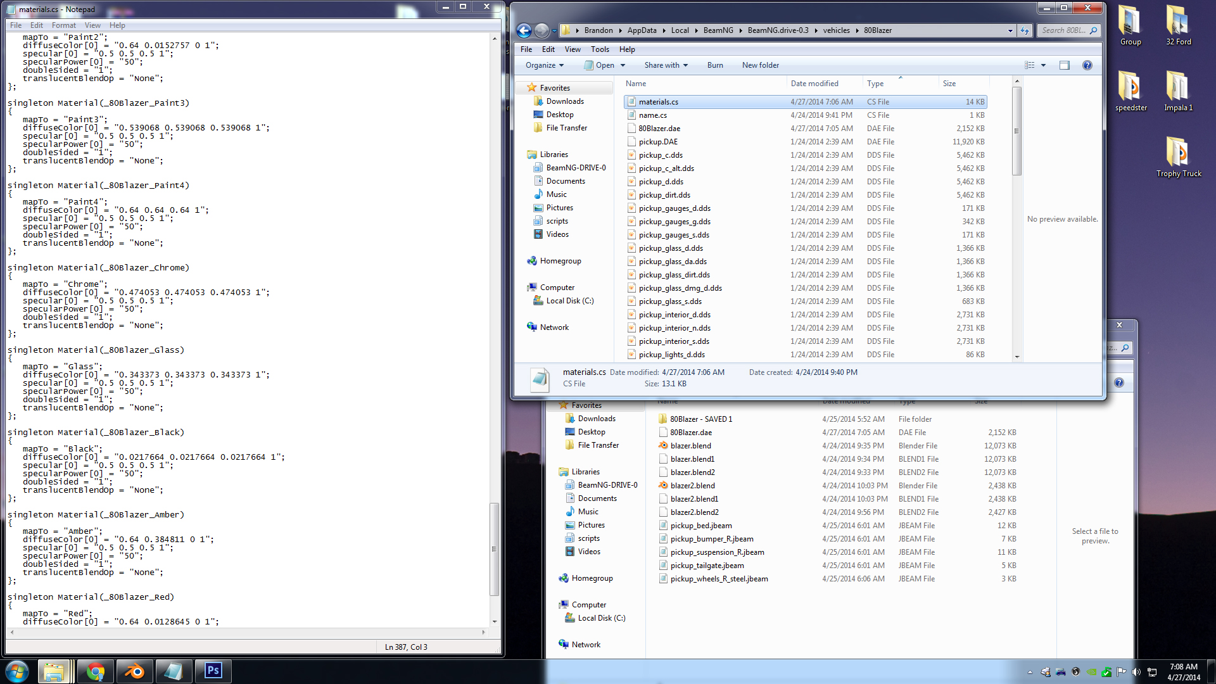Open the blazer.blend file icon
Viewport: 1216px width, 684px height.
coord(663,446)
